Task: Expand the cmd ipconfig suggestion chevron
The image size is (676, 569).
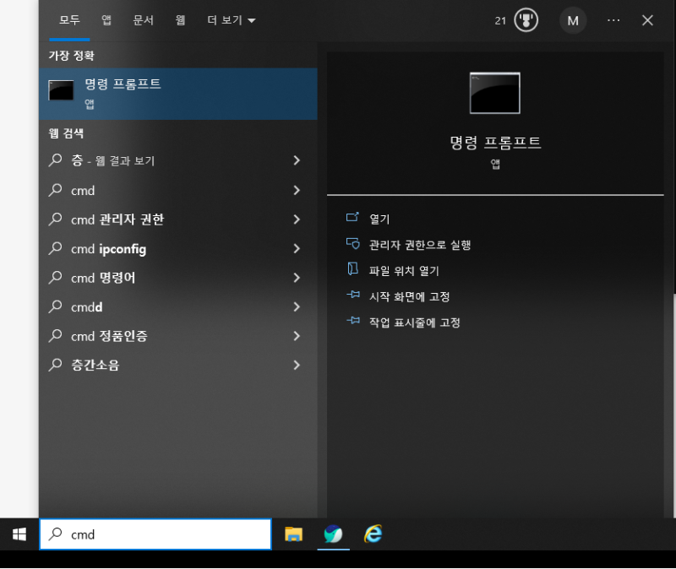Action: point(296,249)
